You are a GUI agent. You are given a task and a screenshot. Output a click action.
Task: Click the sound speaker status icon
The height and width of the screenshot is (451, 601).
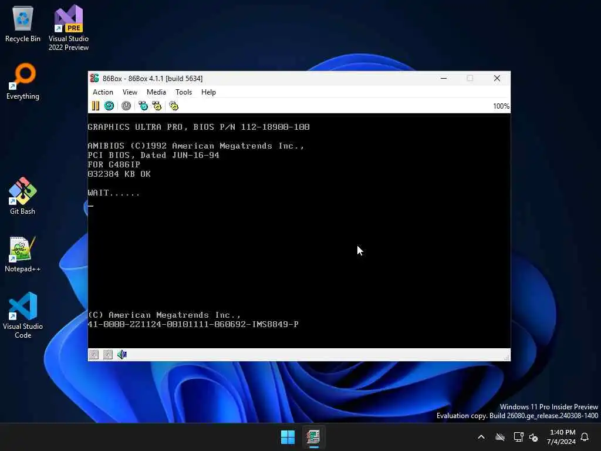[122, 355]
